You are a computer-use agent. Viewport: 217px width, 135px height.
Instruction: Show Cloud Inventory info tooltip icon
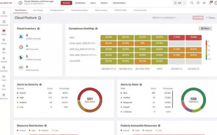pyautogui.click(x=39, y=29)
